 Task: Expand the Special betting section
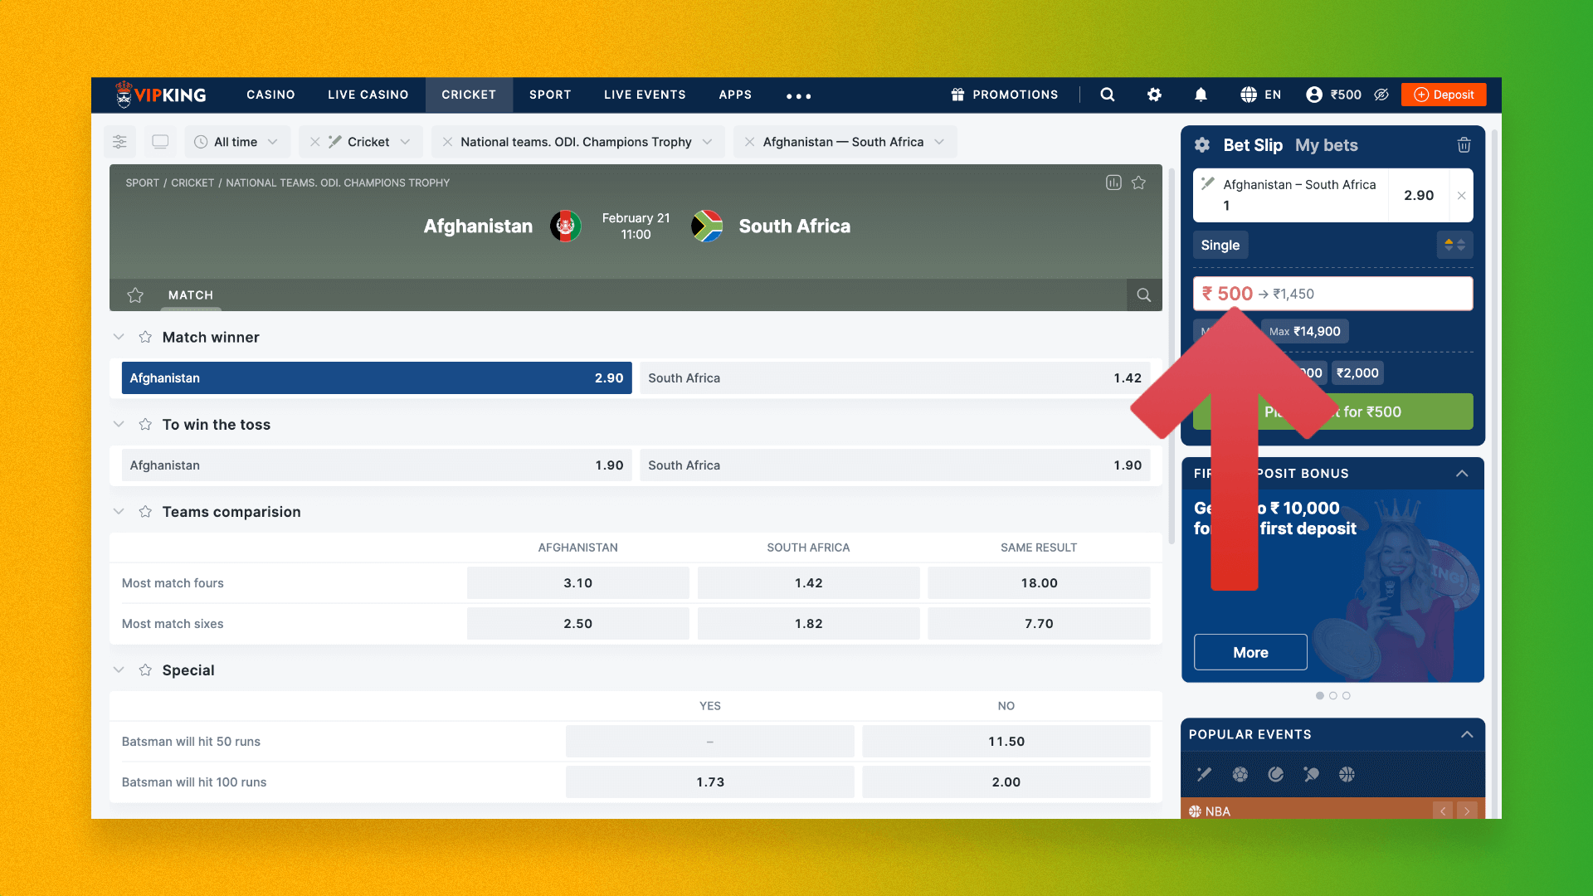pyautogui.click(x=119, y=670)
